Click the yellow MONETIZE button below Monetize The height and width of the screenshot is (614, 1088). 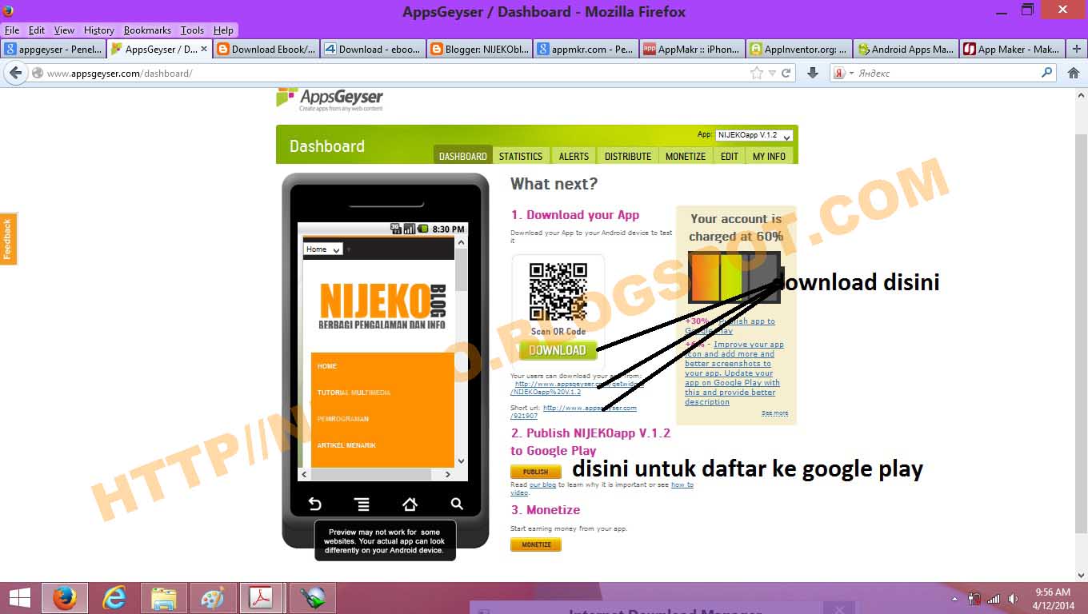pyautogui.click(x=536, y=544)
